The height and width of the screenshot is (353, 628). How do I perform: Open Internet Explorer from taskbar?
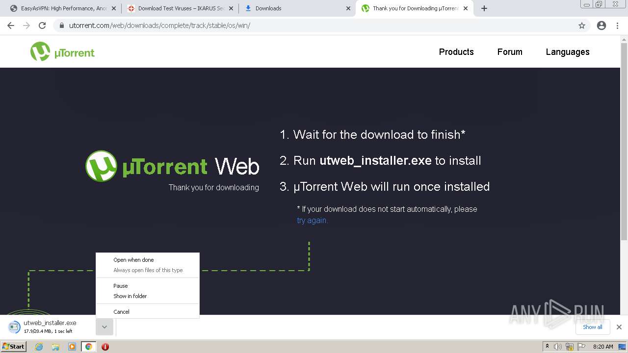pyautogui.click(x=39, y=347)
